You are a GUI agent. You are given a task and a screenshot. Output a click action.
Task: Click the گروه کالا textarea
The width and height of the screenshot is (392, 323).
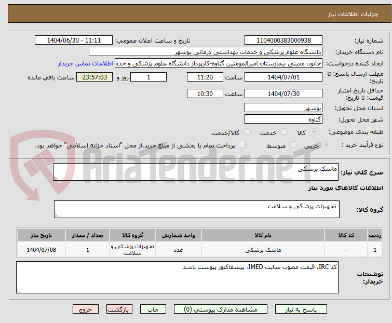[197, 209]
